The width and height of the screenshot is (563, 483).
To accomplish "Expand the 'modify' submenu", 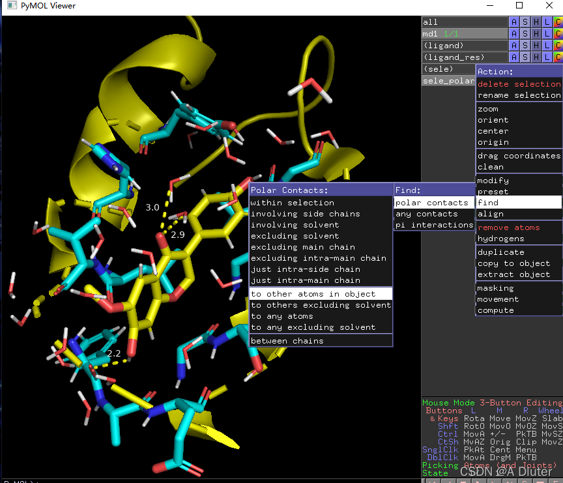I will pyautogui.click(x=519, y=181).
